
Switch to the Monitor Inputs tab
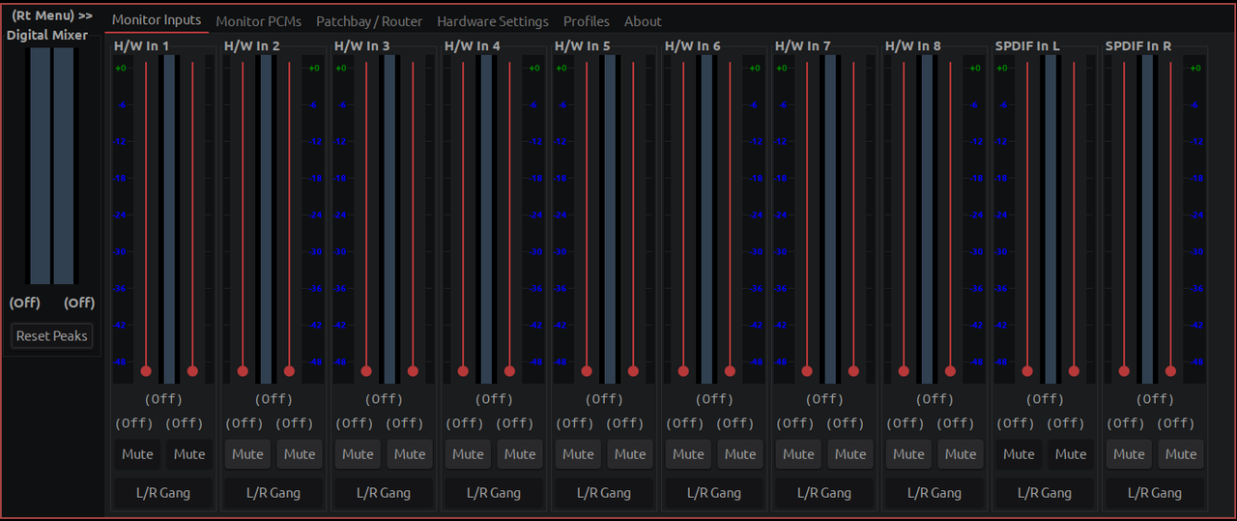pyautogui.click(x=157, y=20)
